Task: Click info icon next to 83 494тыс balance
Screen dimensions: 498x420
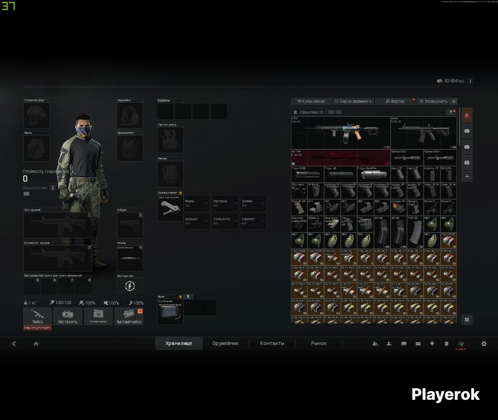Action: (470, 81)
